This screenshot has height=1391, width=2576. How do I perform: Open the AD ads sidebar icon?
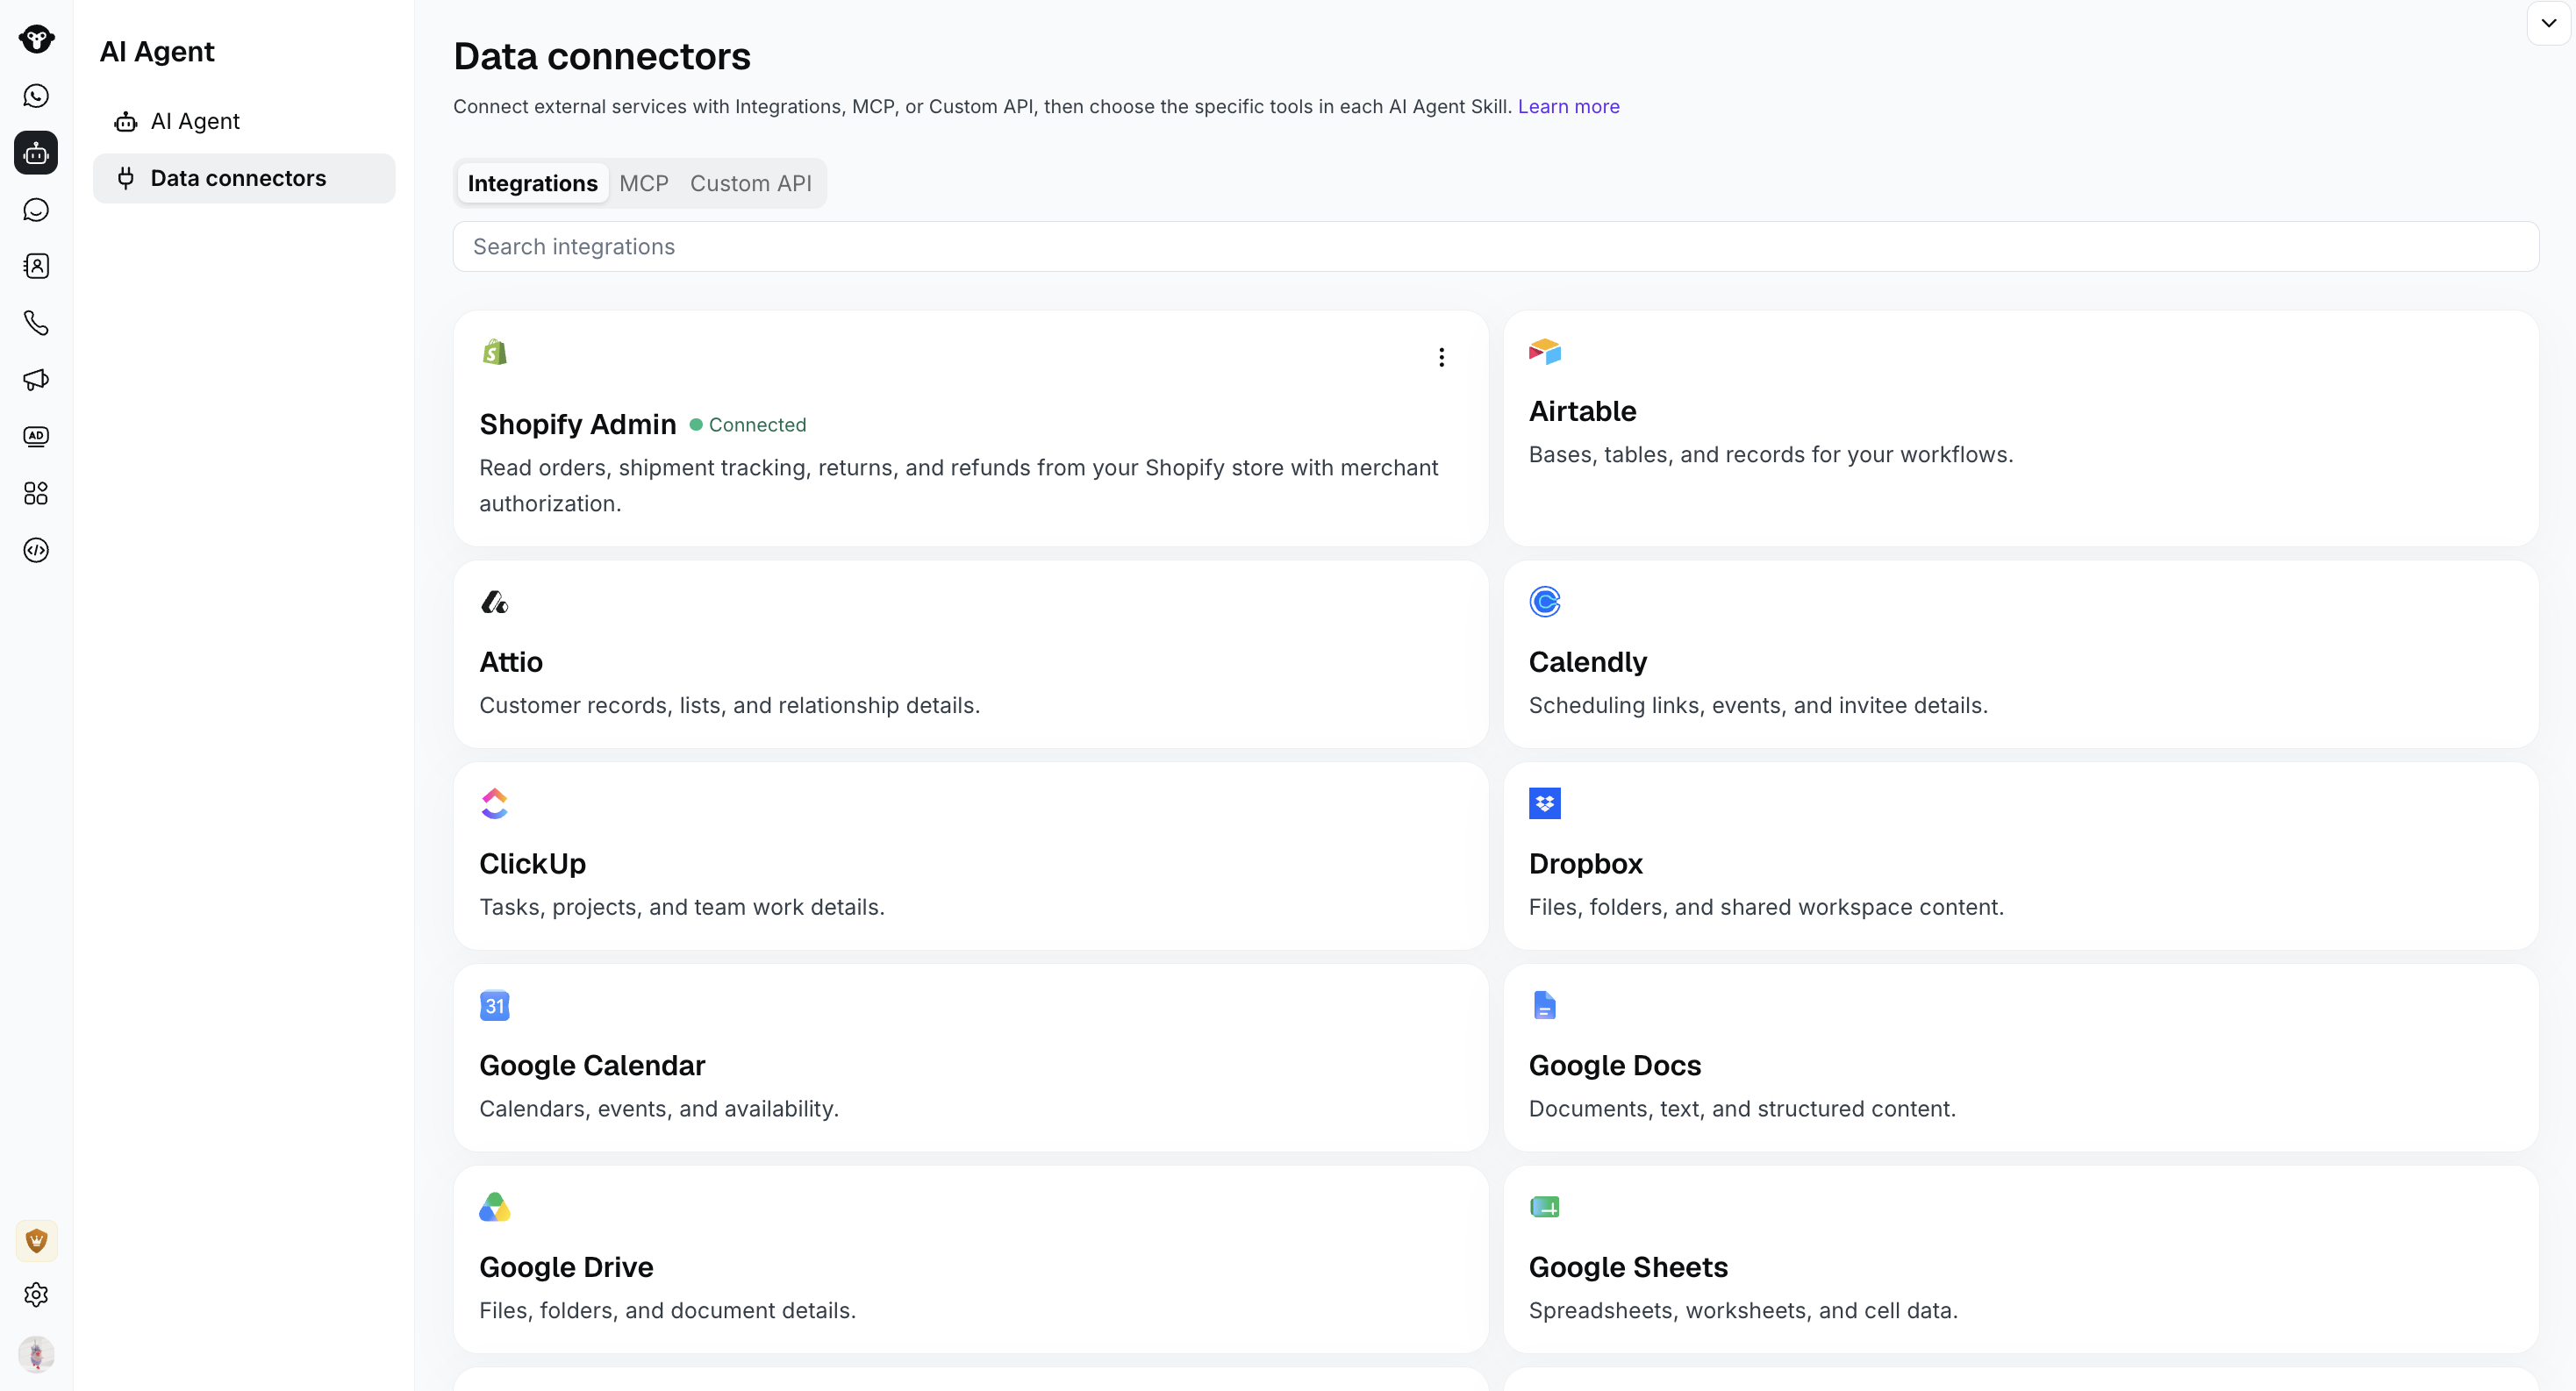tap(36, 436)
